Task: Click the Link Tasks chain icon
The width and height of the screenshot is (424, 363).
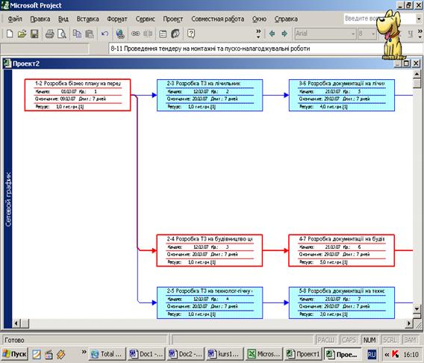Action: click(x=135, y=34)
